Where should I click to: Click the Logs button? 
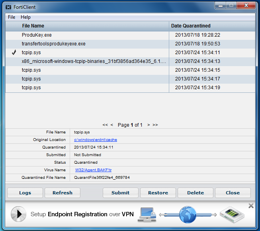pyautogui.click(x=25, y=193)
